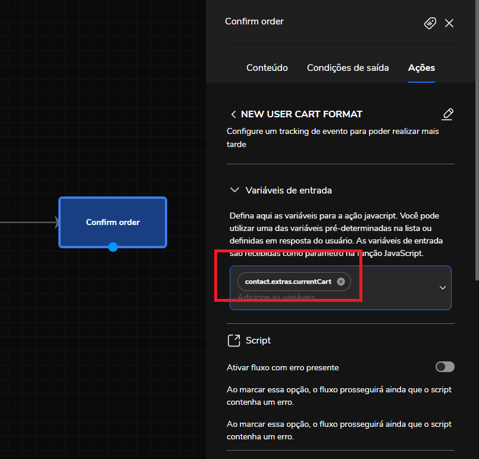Collapse the Variáveis de entrada section
This screenshot has width=479, height=459.
point(234,191)
